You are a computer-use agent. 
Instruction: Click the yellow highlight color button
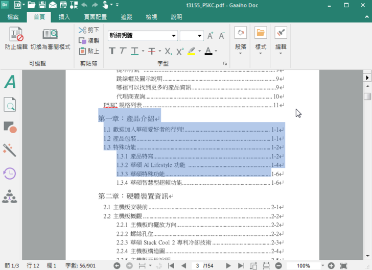click(x=191, y=51)
